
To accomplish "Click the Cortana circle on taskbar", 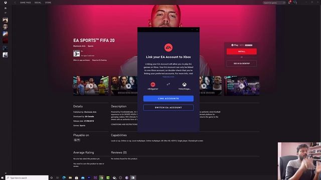I will point(51,178).
